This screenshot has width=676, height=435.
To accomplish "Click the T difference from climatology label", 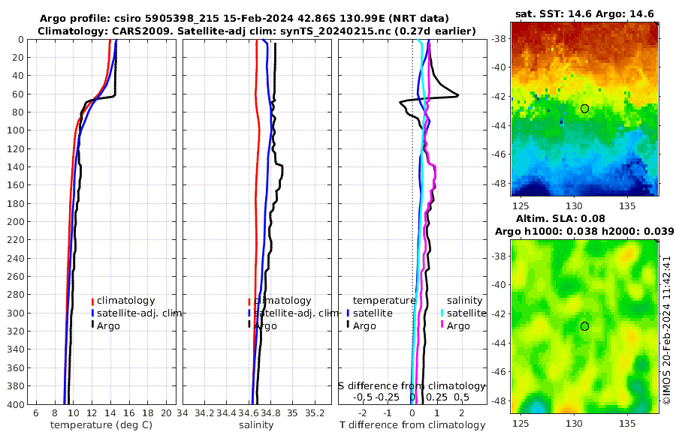I will click(412, 425).
